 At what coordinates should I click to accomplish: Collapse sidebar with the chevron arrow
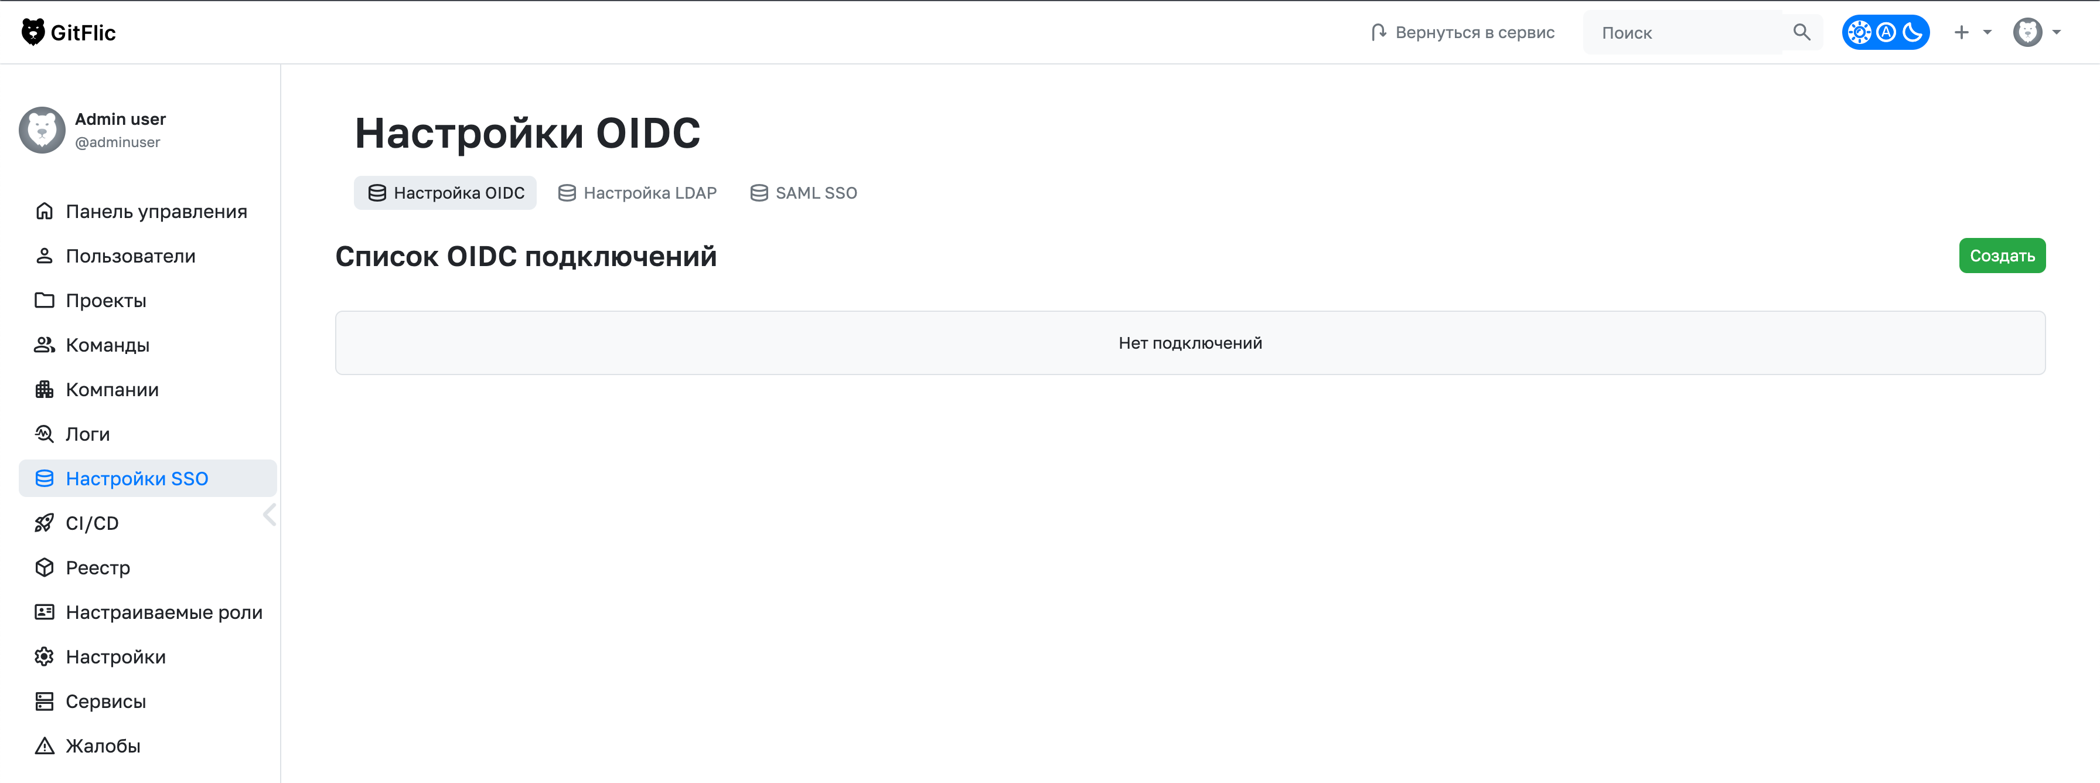tap(270, 515)
